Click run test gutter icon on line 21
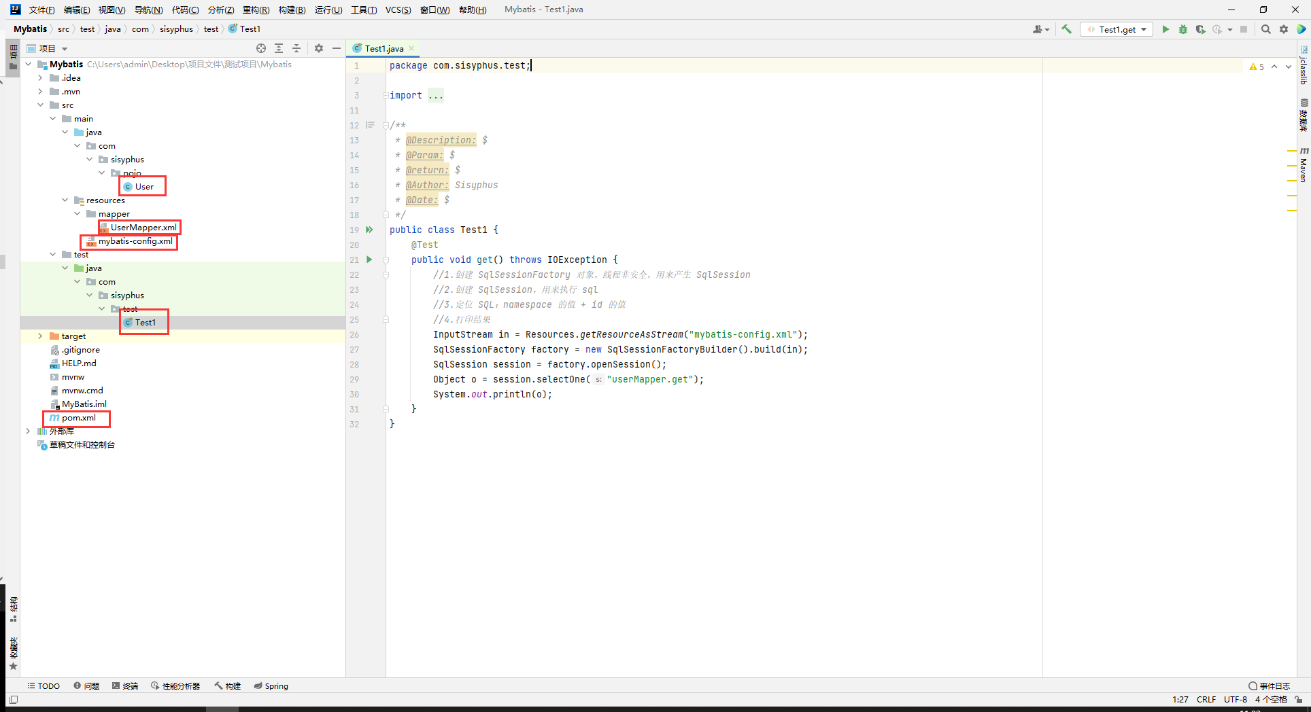The image size is (1311, 712). pos(369,260)
